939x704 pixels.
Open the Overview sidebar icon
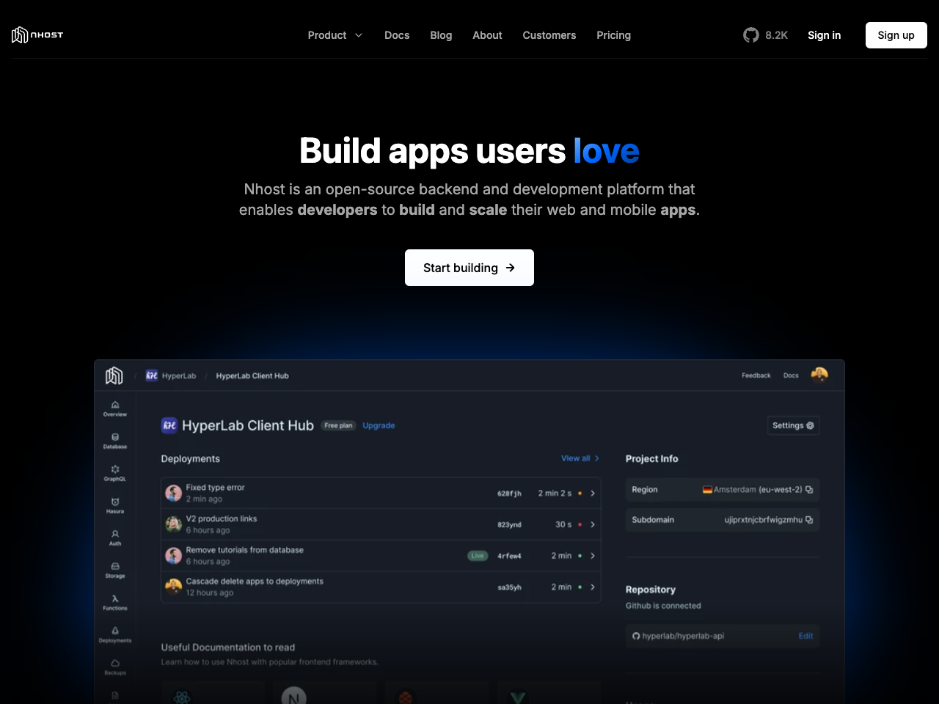coord(115,408)
